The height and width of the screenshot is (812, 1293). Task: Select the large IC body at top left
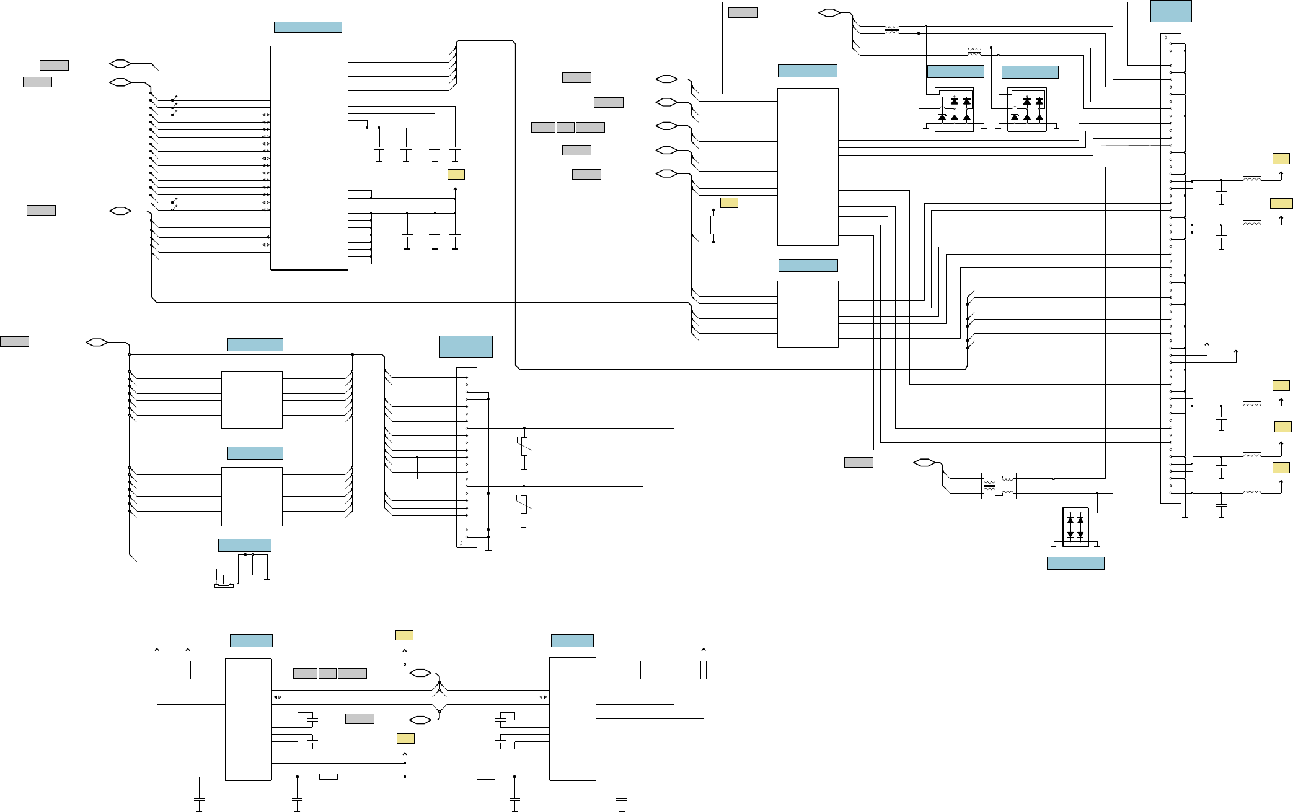pos(309,158)
